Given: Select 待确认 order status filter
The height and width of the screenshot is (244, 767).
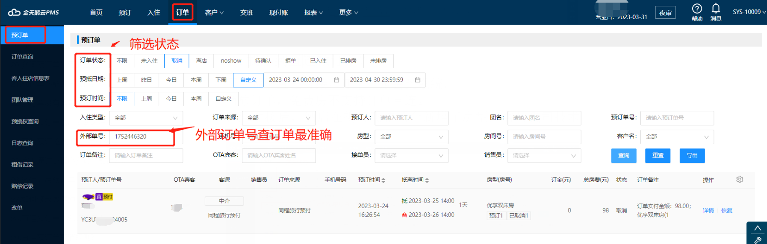Looking at the screenshot, I should (x=263, y=61).
